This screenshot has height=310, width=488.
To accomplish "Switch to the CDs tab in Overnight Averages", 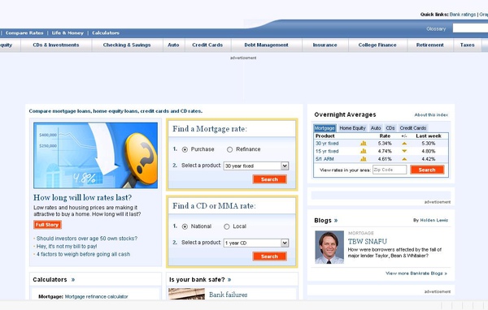I will (x=390, y=128).
